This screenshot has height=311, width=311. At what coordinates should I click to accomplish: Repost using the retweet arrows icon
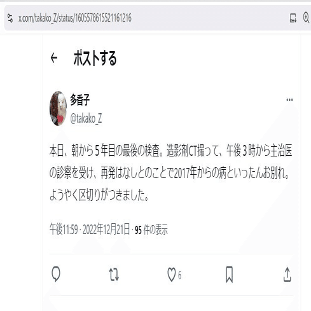tap(114, 275)
